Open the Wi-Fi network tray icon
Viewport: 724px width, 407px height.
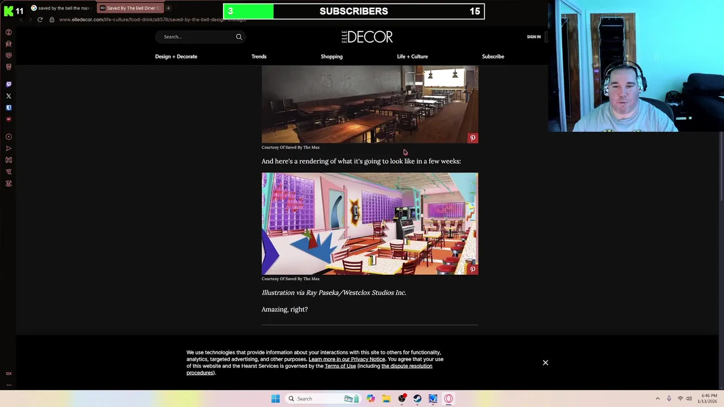(680, 399)
